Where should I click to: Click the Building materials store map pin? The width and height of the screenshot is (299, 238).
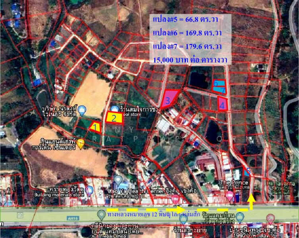89,190
